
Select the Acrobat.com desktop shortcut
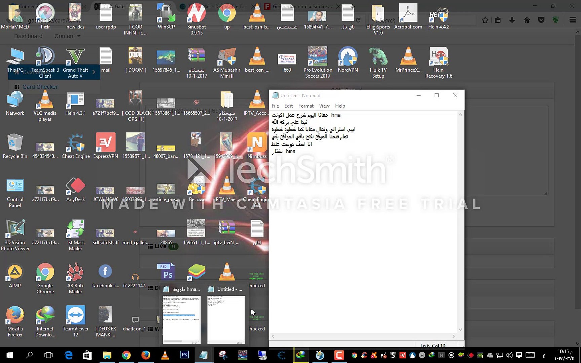(x=408, y=16)
